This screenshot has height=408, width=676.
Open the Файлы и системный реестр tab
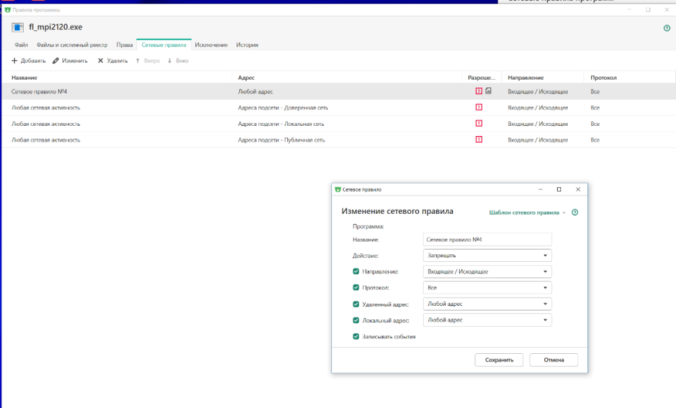pyautogui.click(x=72, y=45)
